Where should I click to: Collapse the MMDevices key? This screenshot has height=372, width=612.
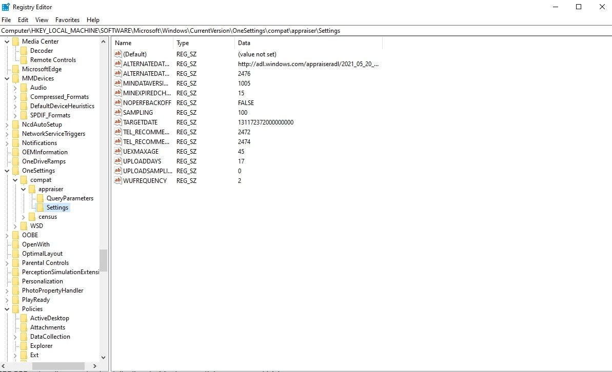coord(7,78)
